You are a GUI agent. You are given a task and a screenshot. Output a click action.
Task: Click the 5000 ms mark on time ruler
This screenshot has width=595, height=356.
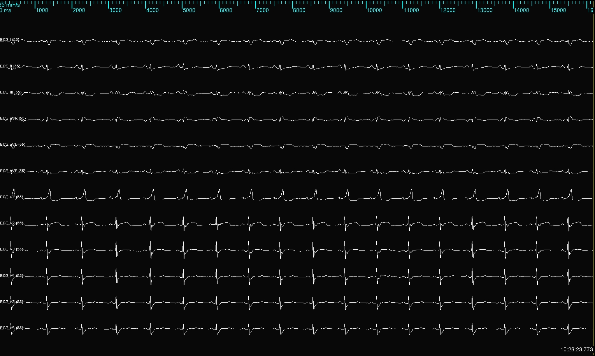189,10
